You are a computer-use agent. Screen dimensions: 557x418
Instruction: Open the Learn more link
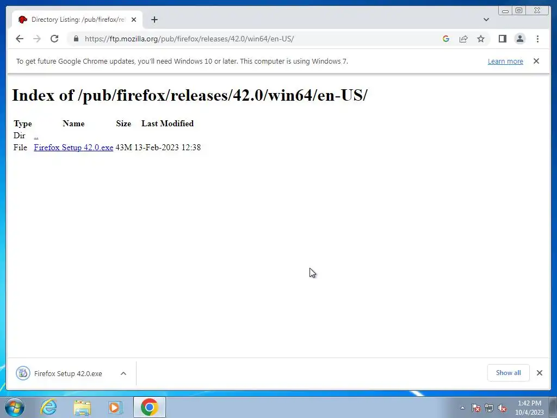[505, 61]
